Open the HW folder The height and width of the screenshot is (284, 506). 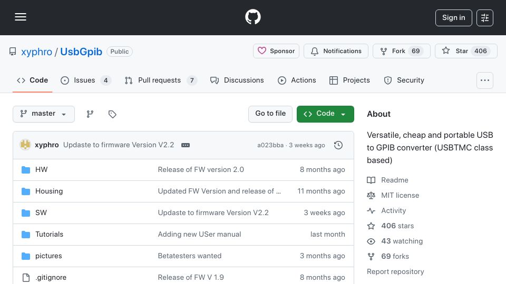(x=41, y=170)
